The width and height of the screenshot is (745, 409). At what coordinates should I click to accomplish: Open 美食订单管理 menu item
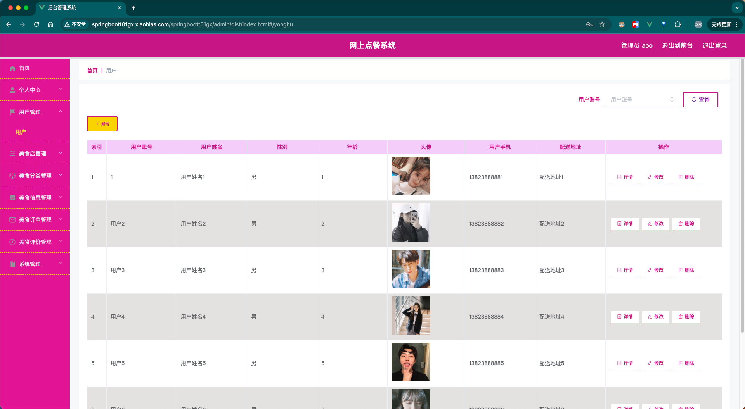pos(35,220)
